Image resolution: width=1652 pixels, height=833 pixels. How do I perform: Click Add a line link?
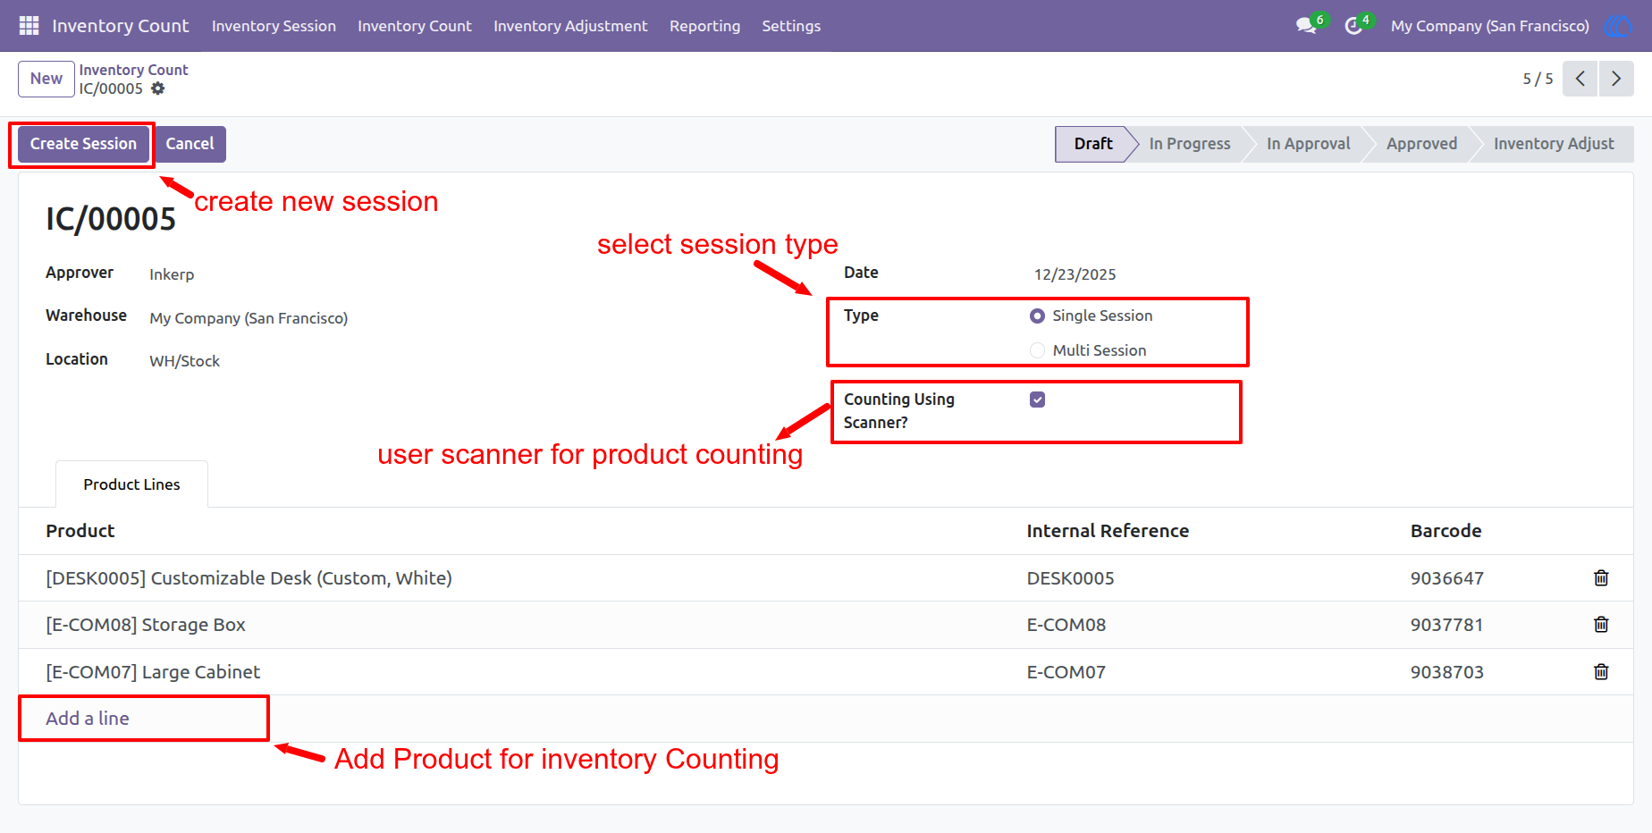coord(88,719)
